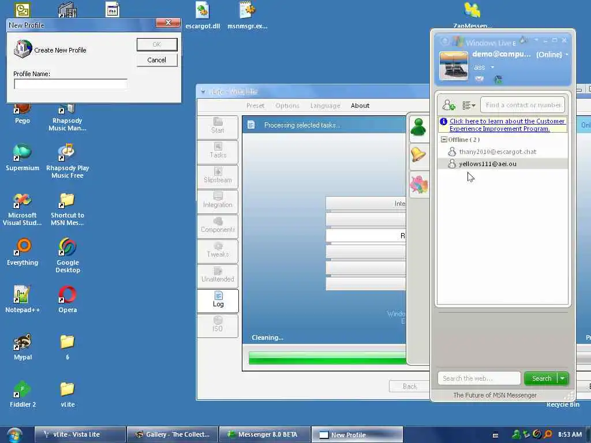Click the green Messenger tray icon
This screenshot has height=443, width=591.
[516, 434]
